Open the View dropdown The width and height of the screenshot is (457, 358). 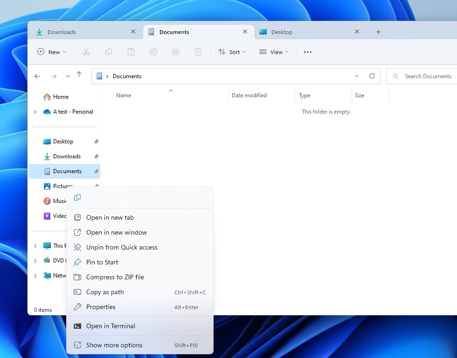coord(274,52)
